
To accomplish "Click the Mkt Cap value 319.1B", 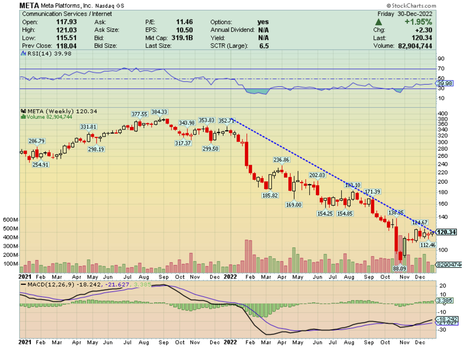I will click(x=182, y=38).
